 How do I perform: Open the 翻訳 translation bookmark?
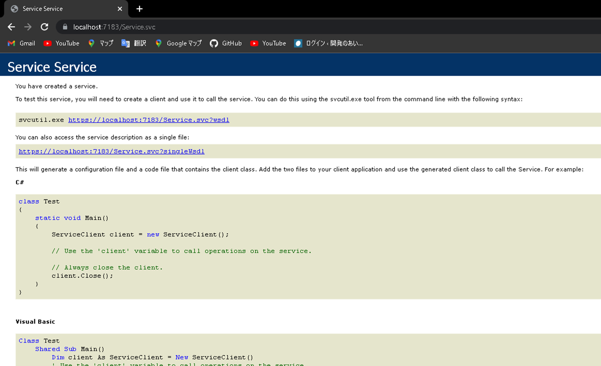[x=134, y=43]
